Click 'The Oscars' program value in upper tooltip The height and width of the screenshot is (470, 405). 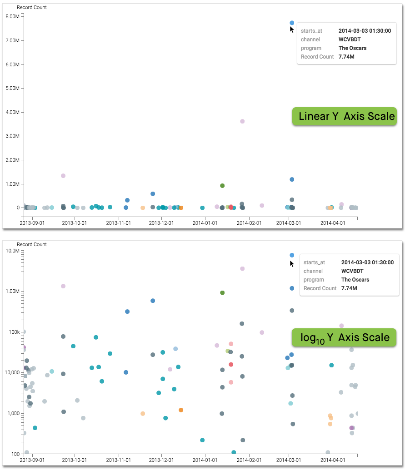click(352, 48)
